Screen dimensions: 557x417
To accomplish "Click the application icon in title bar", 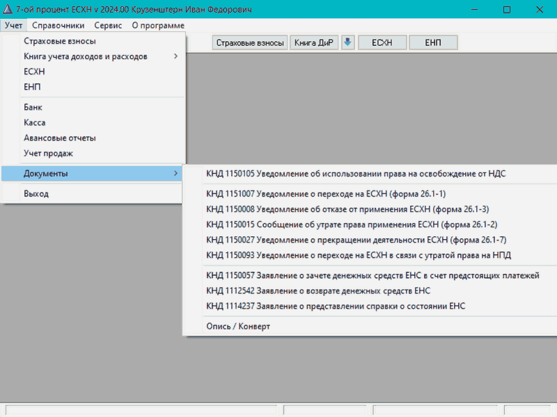I will (x=8, y=9).
